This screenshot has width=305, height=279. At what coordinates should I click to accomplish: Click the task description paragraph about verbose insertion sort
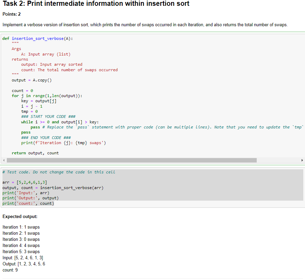145,25
